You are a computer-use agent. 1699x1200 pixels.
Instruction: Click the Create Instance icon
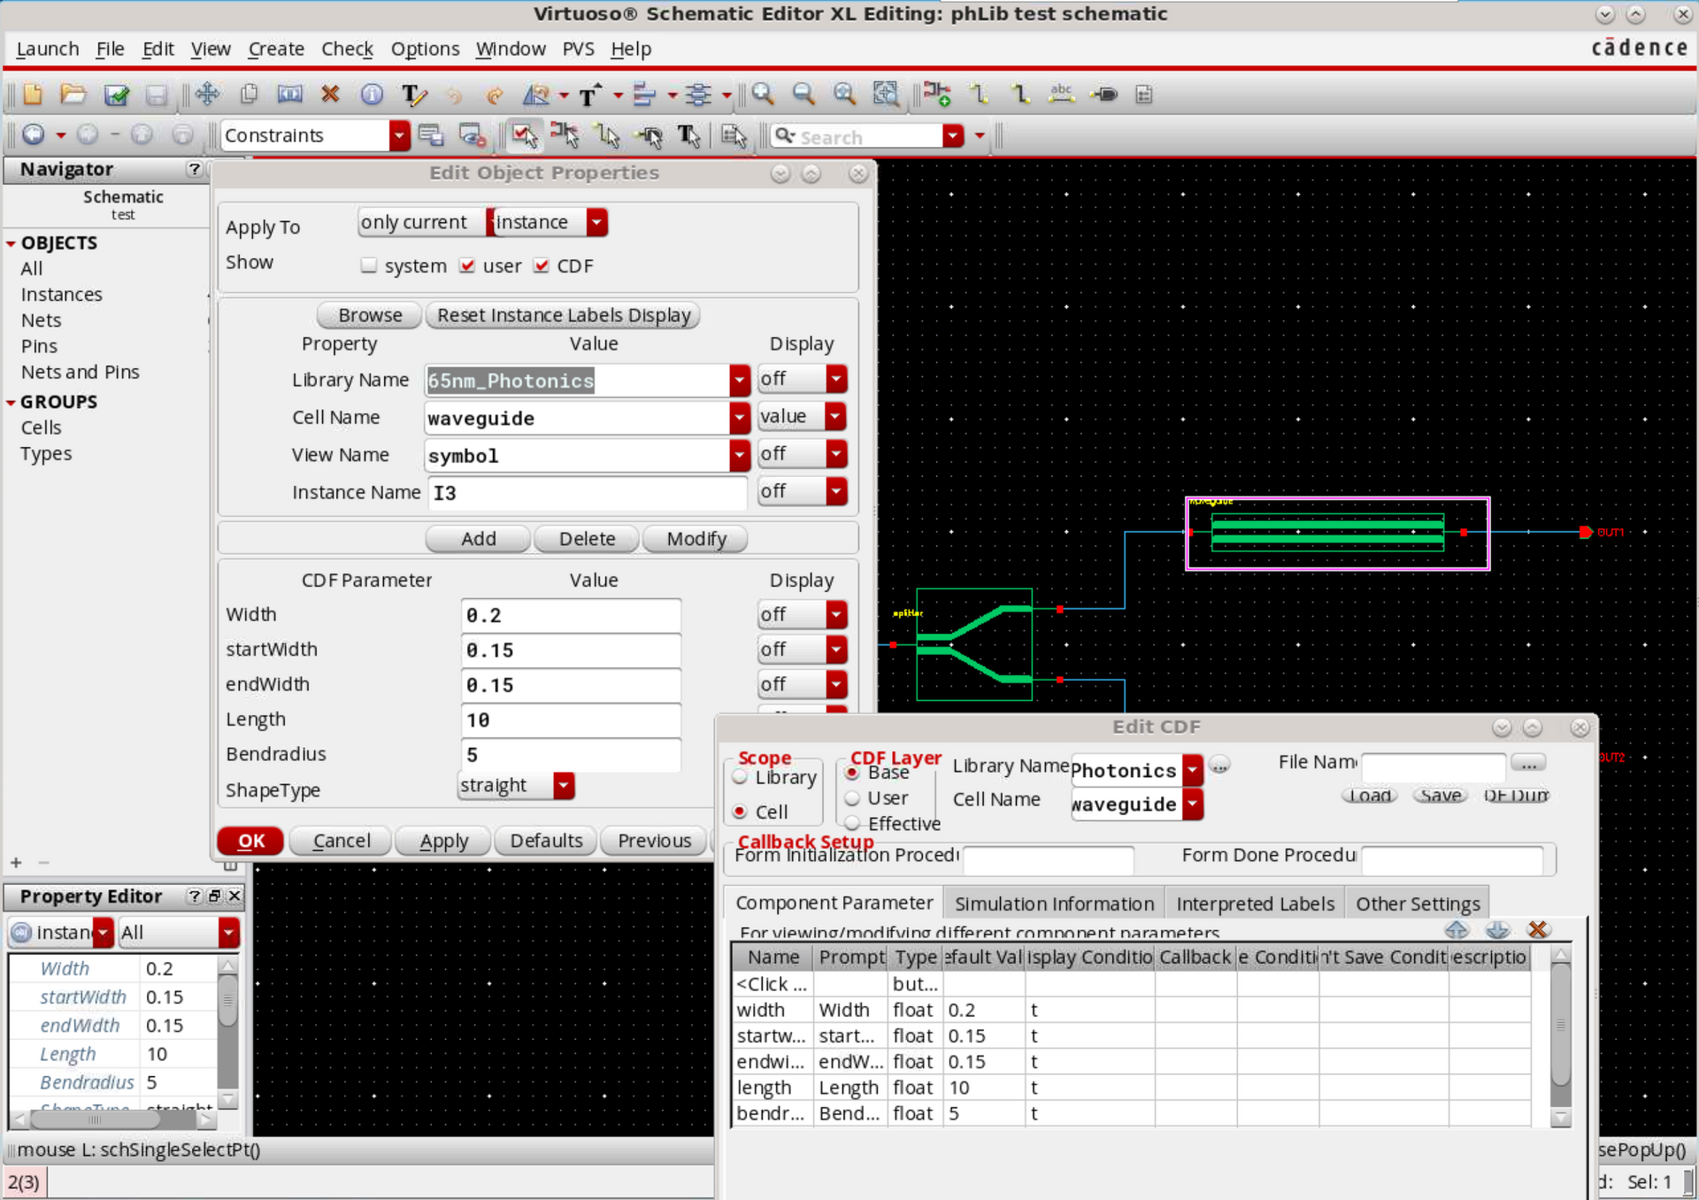(936, 94)
